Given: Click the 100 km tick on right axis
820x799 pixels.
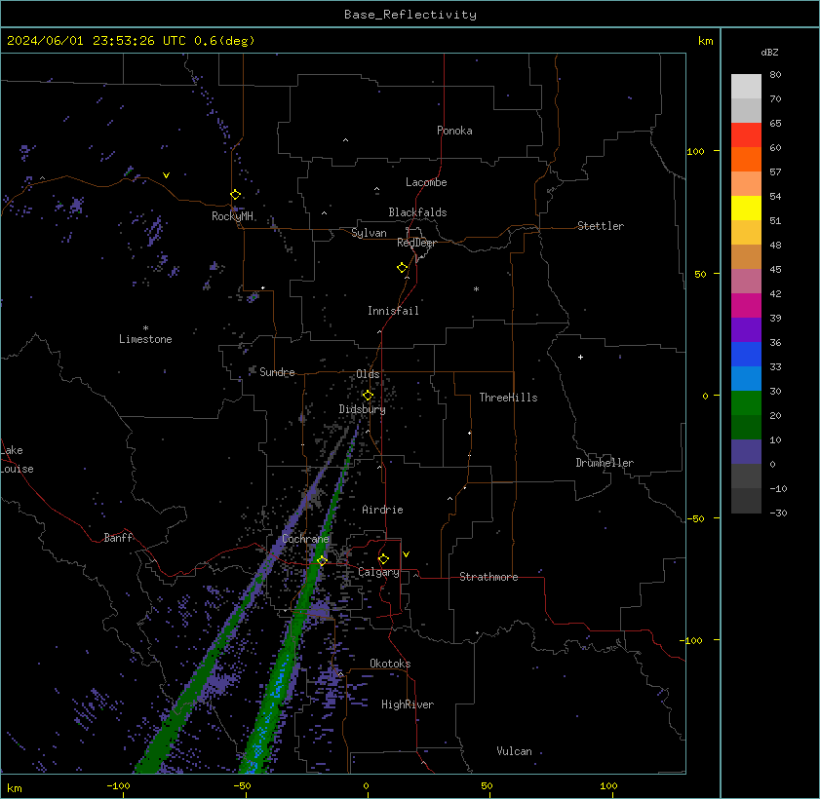Looking at the screenshot, I should point(695,152).
